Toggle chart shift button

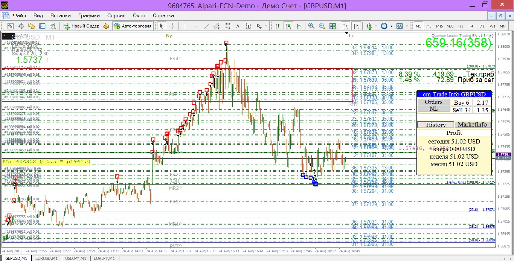tap(356, 26)
